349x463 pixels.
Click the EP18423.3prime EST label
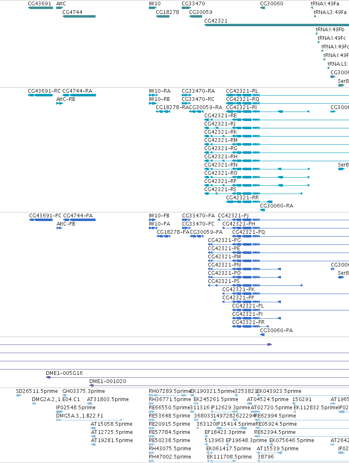coord(225,432)
